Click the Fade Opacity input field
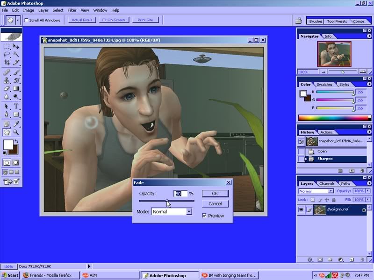 (x=180, y=194)
